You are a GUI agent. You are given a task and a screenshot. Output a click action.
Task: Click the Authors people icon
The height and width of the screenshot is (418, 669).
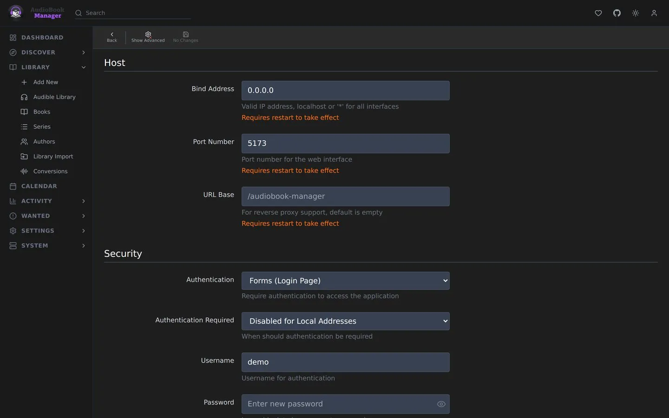24,142
